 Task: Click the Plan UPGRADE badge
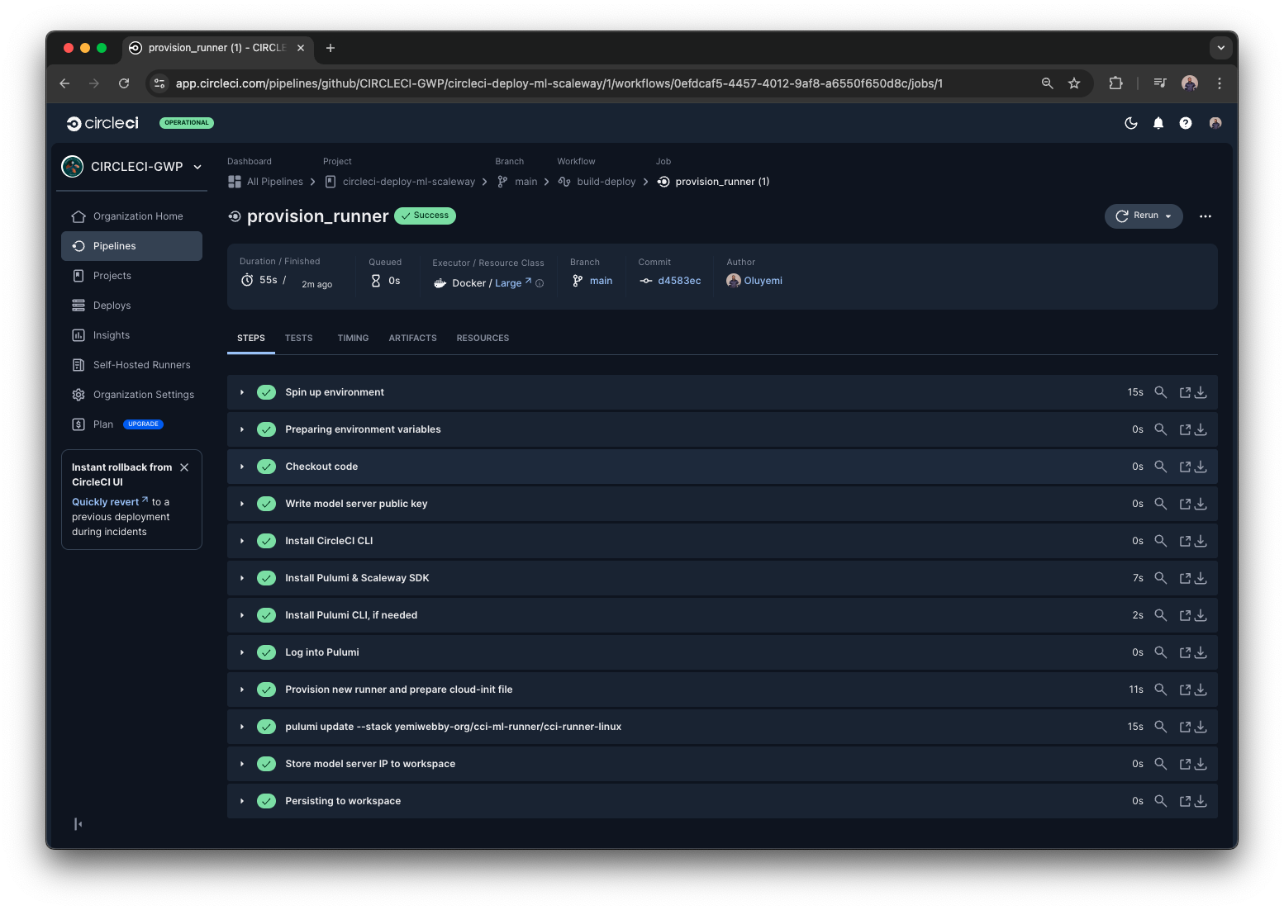[x=143, y=424]
